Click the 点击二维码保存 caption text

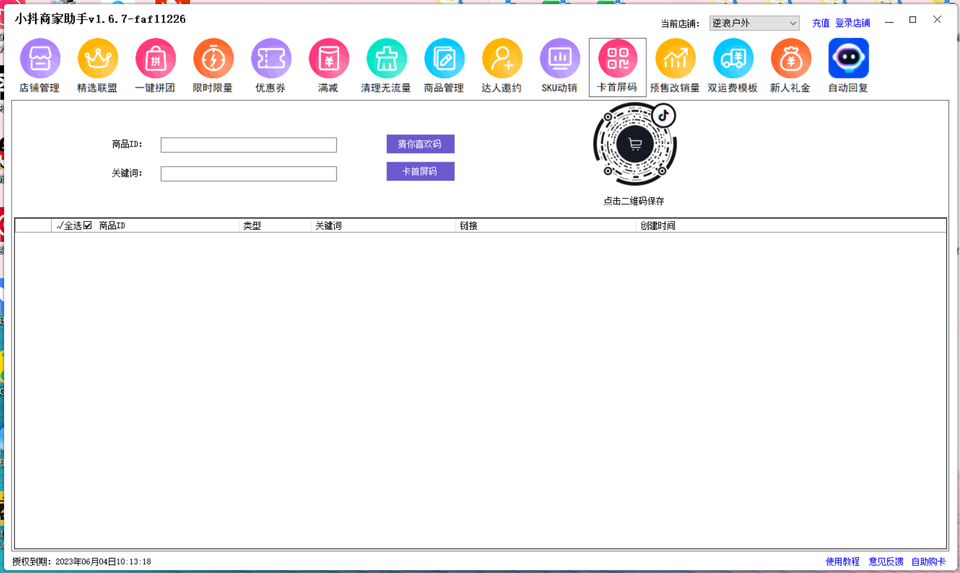tap(634, 201)
